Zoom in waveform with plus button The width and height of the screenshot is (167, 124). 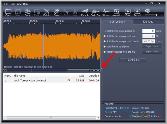94,70
